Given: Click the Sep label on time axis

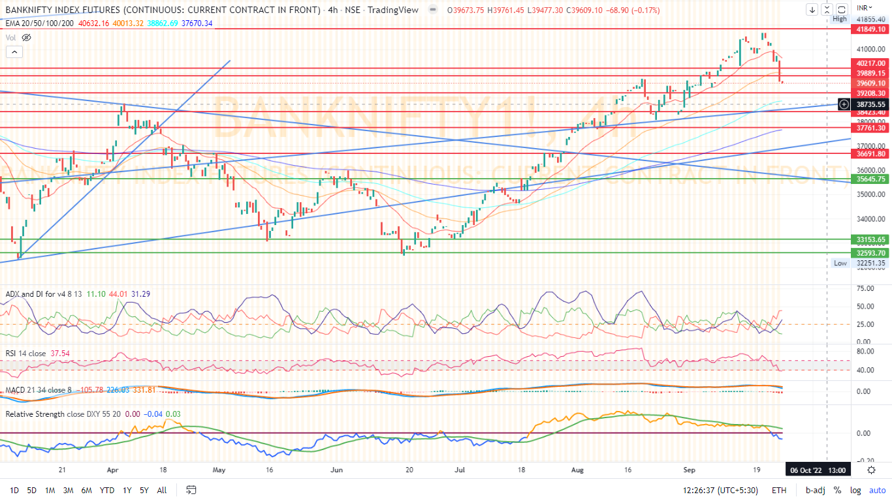Looking at the screenshot, I should point(690,470).
